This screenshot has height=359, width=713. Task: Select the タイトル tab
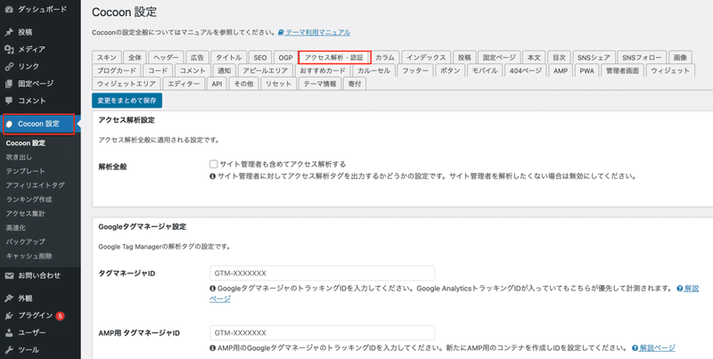(229, 58)
